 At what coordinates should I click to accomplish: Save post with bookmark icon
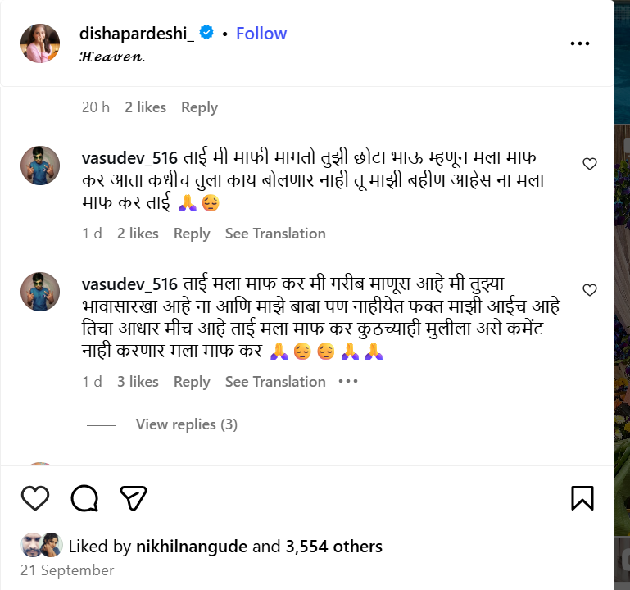coord(582,497)
